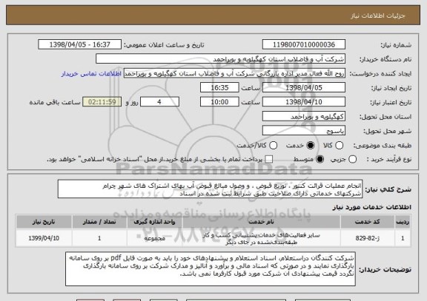Click the تعداد / مقدار column header
The image size is (427, 301).
[x=99, y=222]
